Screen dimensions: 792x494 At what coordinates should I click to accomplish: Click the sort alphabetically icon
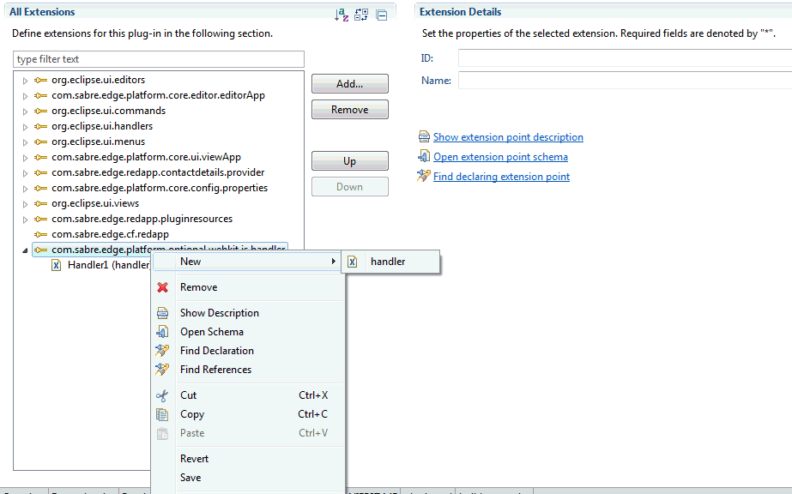[x=342, y=15]
